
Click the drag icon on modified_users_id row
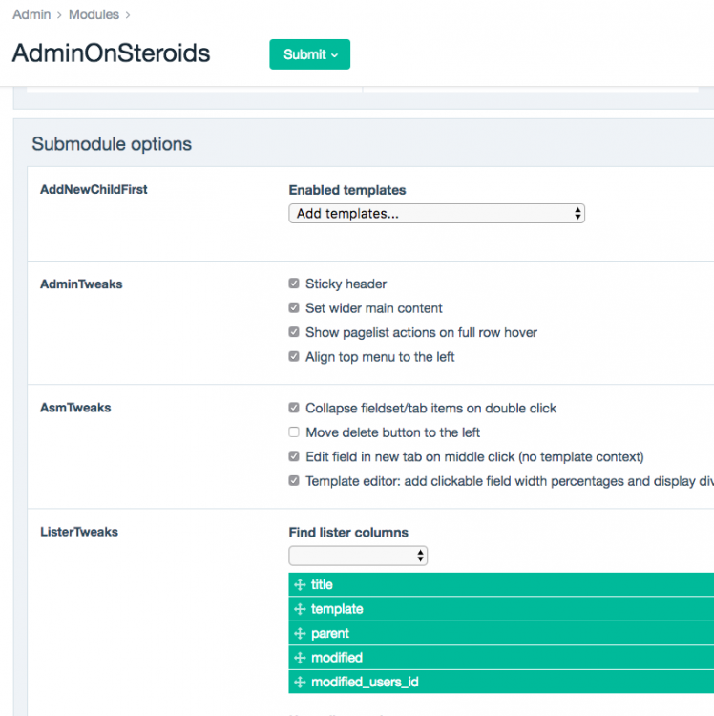click(x=300, y=683)
